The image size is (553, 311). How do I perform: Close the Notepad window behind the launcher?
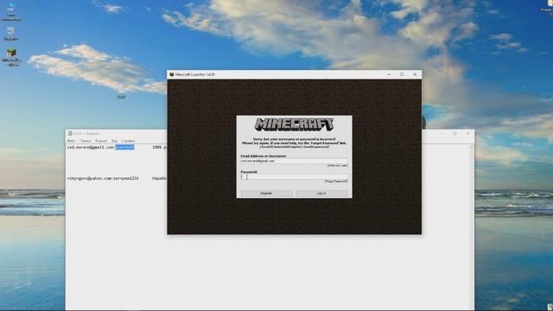click(468, 134)
